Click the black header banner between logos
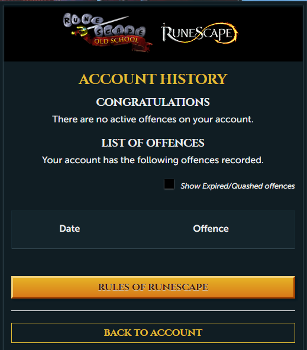This screenshot has height=350, width=307. 157,34
